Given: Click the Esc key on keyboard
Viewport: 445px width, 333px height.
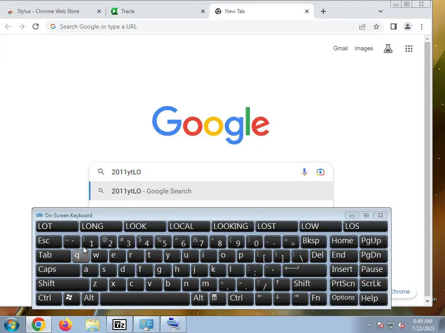Looking at the screenshot, I should (x=49, y=241).
